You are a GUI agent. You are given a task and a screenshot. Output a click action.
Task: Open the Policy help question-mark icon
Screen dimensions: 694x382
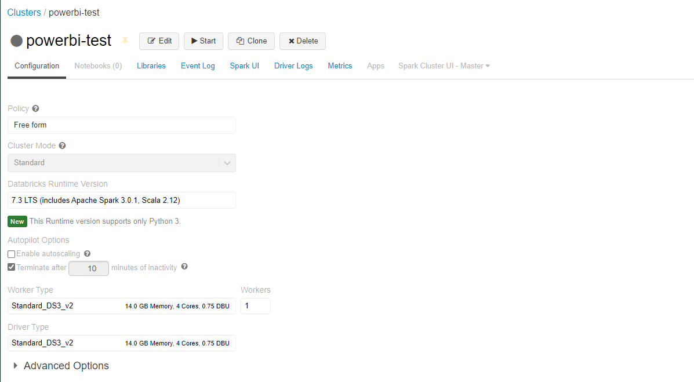(35, 108)
